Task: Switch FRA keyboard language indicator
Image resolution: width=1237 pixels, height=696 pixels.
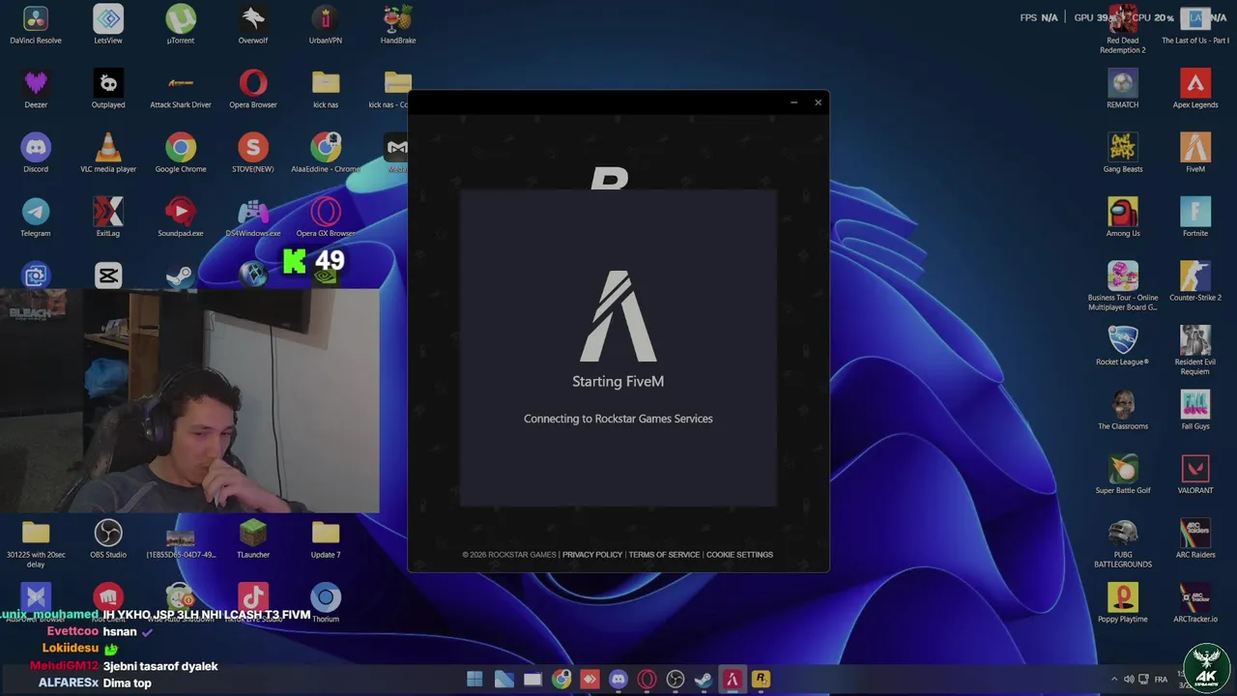Action: pyautogui.click(x=1161, y=680)
